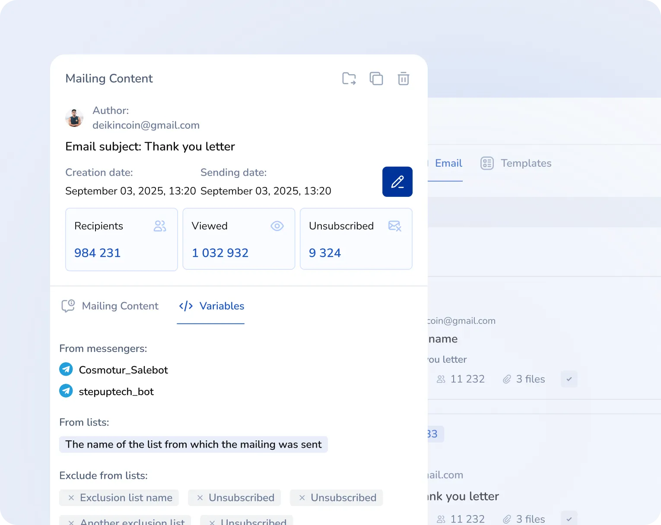Click the paperclip icon next to 3 files
The width and height of the screenshot is (661, 525).
coord(506,379)
